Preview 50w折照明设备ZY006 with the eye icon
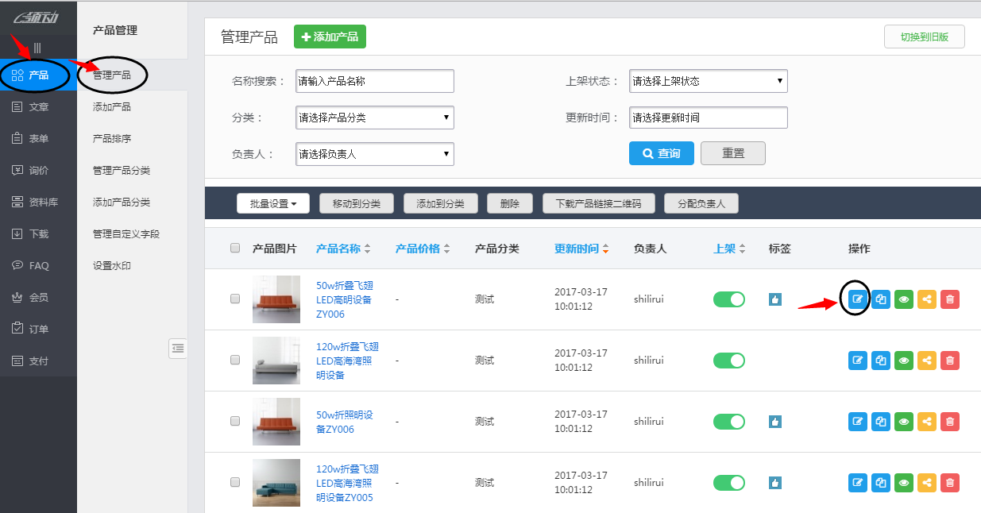981x513 pixels. pyautogui.click(x=903, y=422)
